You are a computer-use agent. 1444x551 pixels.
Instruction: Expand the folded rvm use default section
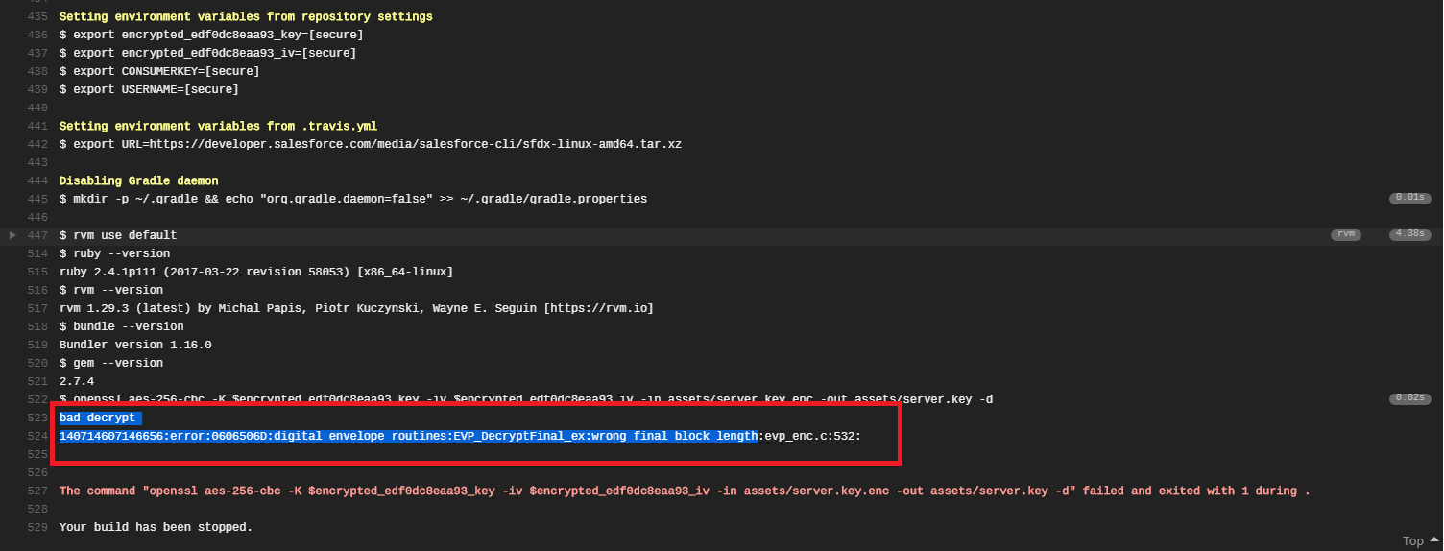tap(12, 235)
